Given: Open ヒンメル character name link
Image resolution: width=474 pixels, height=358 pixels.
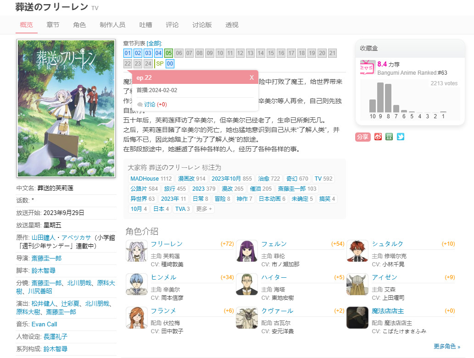Looking at the screenshot, I should [x=163, y=277].
